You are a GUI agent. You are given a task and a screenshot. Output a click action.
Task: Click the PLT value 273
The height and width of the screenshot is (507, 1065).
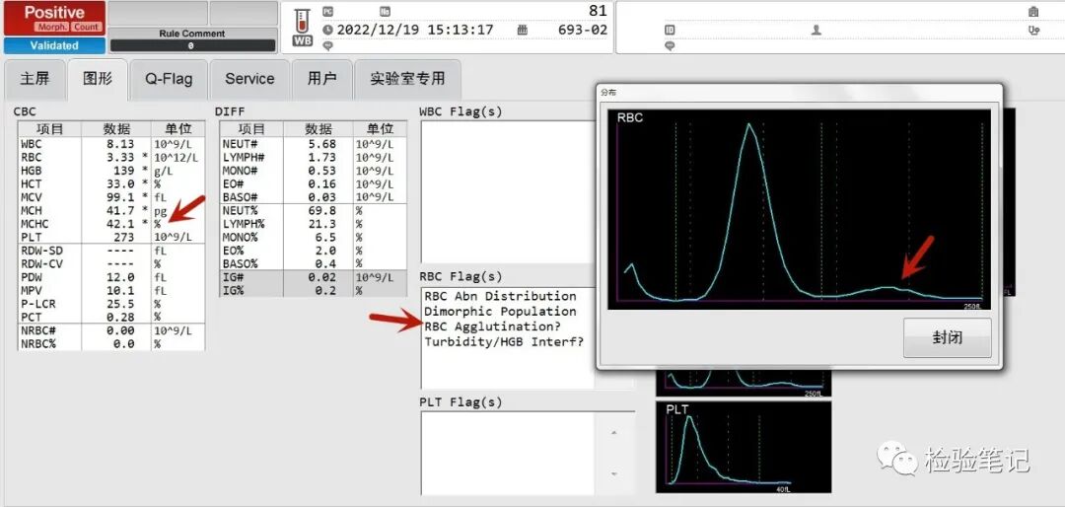123,237
